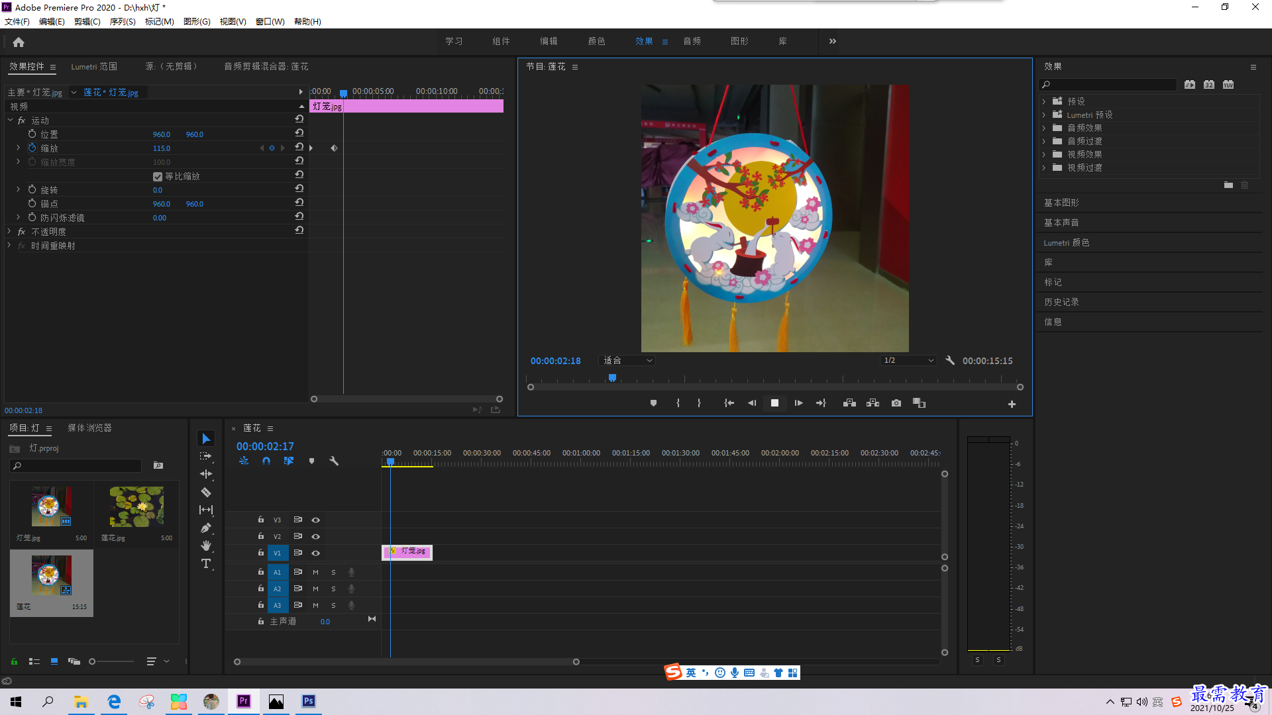This screenshot has width=1272, height=715.
Task: Open the 序列(S) menu
Action: (123, 22)
